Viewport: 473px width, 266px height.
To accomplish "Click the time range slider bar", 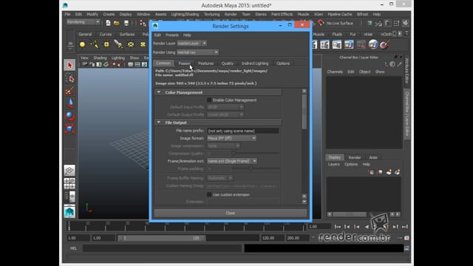I will tap(161, 238).
